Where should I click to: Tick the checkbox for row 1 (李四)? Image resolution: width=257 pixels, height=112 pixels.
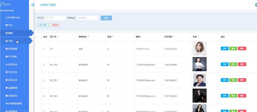tap(37, 49)
